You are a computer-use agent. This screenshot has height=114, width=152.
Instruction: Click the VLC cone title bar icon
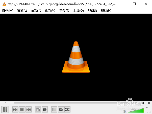pyautogui.click(x=4, y=4)
